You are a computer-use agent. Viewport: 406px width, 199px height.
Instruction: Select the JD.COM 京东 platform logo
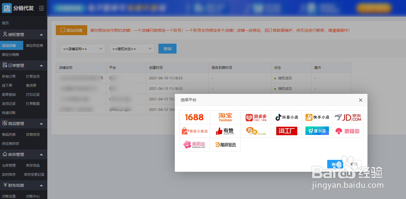coord(348,117)
